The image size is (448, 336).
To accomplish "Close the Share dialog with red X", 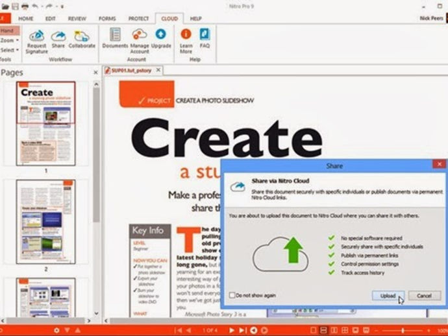I will [x=439, y=164].
